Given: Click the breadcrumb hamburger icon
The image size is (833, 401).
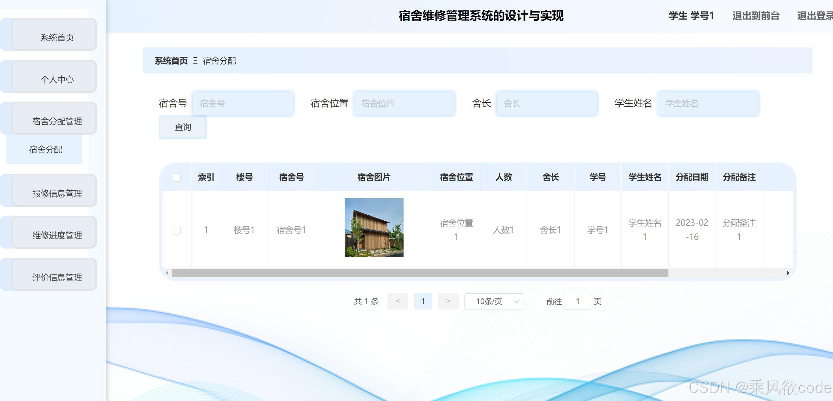Looking at the screenshot, I should (x=196, y=61).
